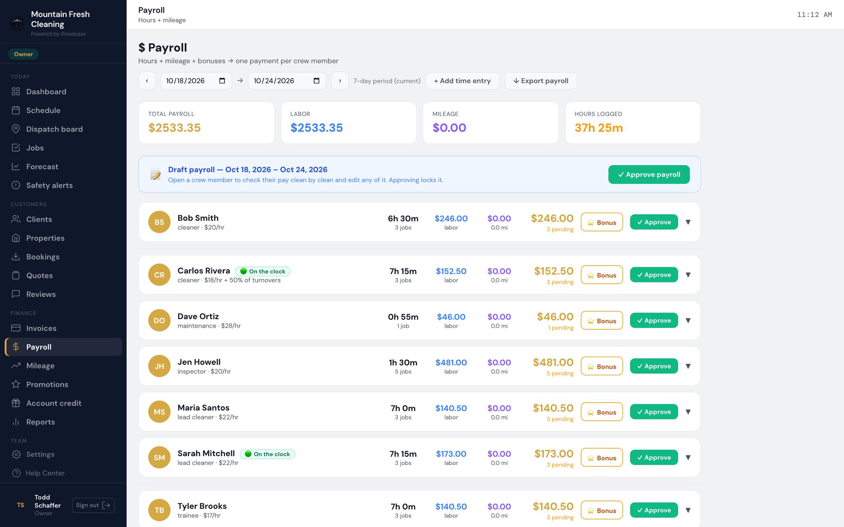Open Settings gear icon
The image size is (844, 527).
pyautogui.click(x=16, y=454)
